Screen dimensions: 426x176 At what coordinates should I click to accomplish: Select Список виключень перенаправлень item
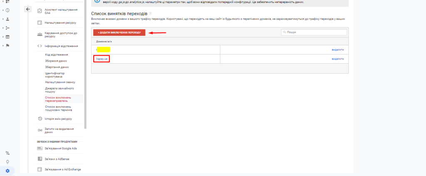pos(58,99)
